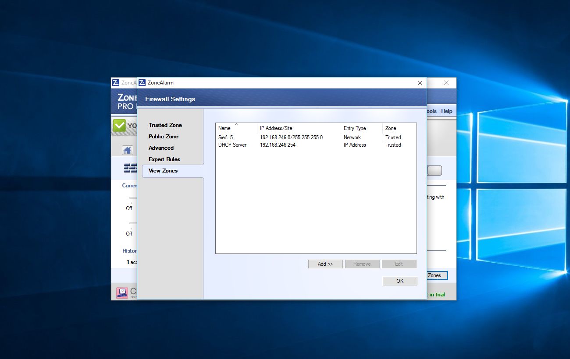This screenshot has height=359, width=570.
Task: Click the 192.168.246.254 address cell
Action: click(278, 145)
